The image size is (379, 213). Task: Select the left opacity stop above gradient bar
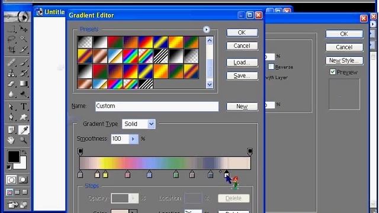coord(81,151)
